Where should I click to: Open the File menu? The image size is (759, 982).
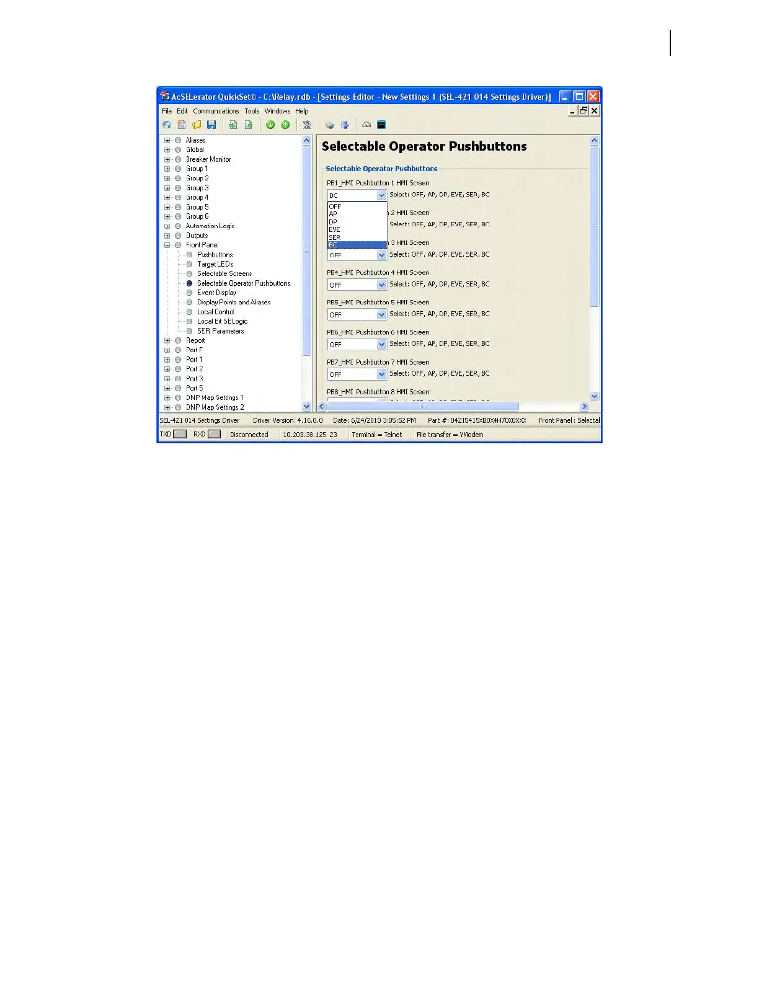pyautogui.click(x=167, y=111)
